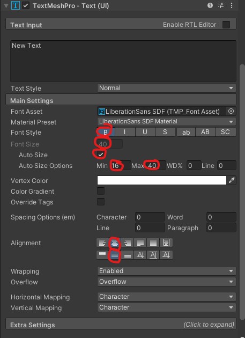Screen dimensions: 245x338
Task: Open component presets slider icon
Action: coord(221,5)
